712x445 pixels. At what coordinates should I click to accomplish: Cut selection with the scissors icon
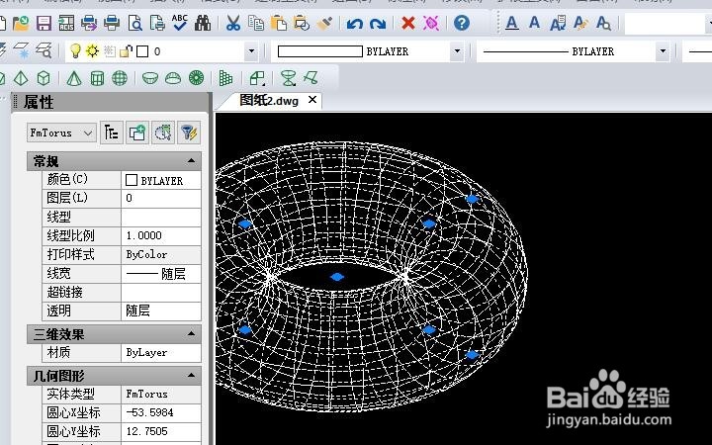click(x=233, y=23)
